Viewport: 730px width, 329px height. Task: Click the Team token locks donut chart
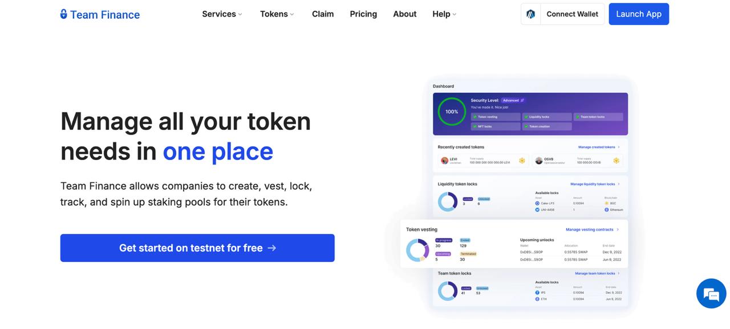coord(448,291)
